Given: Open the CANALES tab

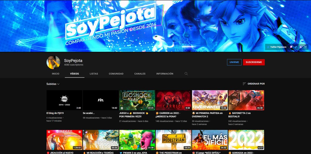Looking at the screenshot, I should point(140,74).
